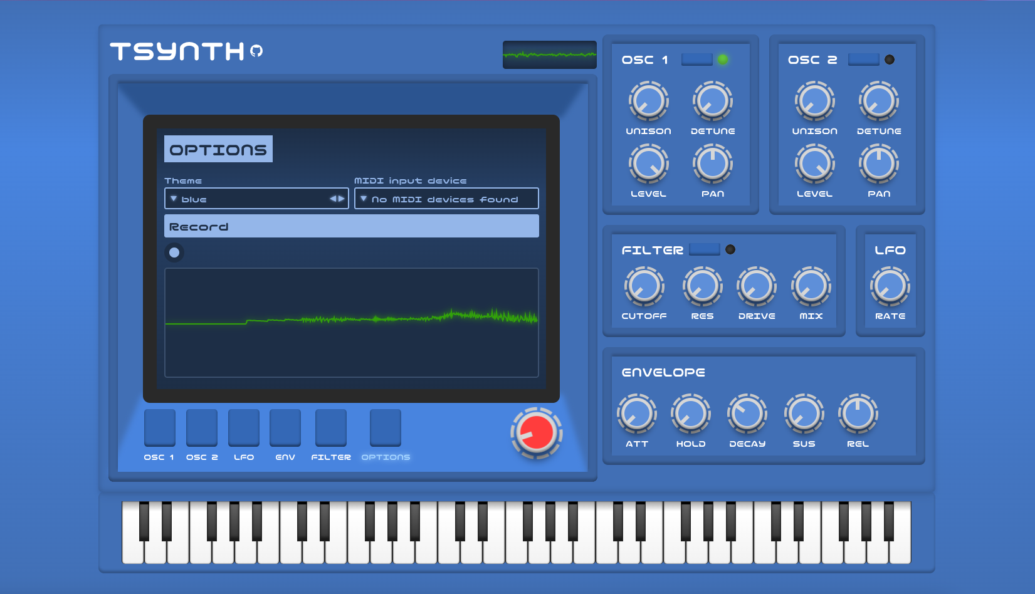This screenshot has width=1035, height=594.
Task: Click the LFO Rate knob
Action: [x=890, y=287]
